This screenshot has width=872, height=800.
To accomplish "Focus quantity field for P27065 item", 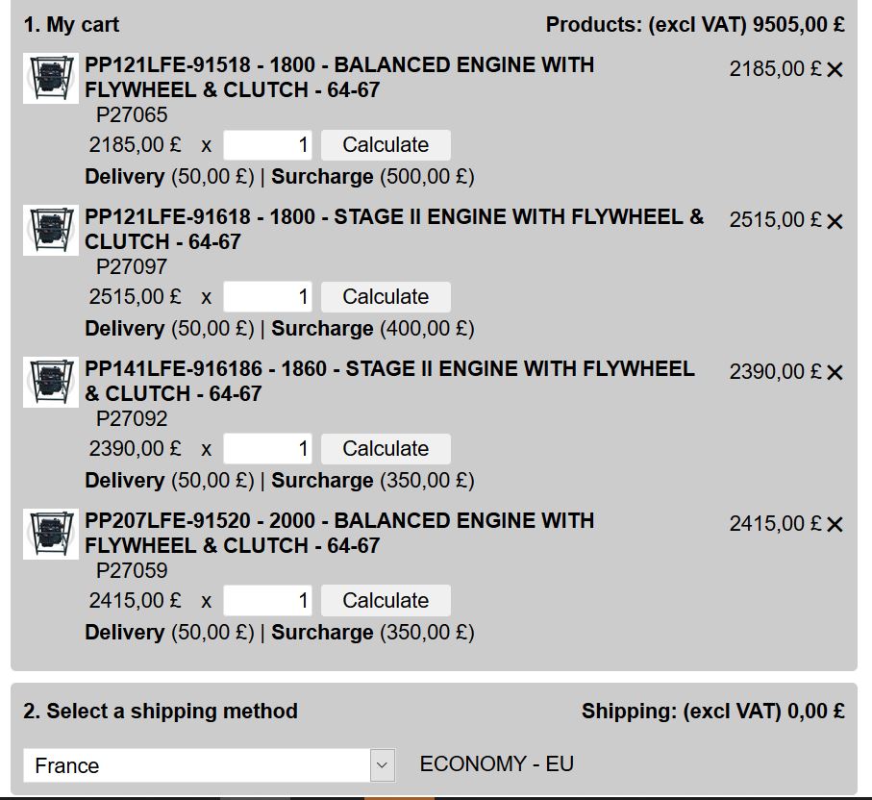I will (267, 144).
